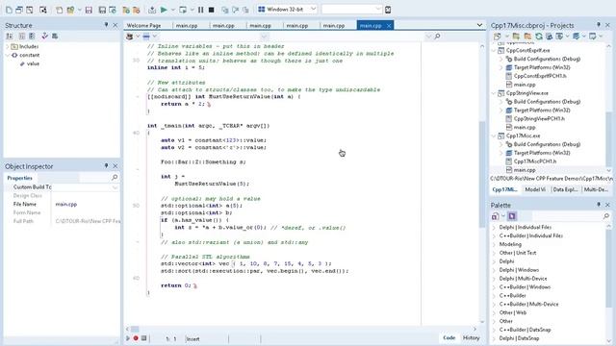This screenshot has width=616, height=346.
Task: Click the editor search magnifier icon
Action: point(437,37)
